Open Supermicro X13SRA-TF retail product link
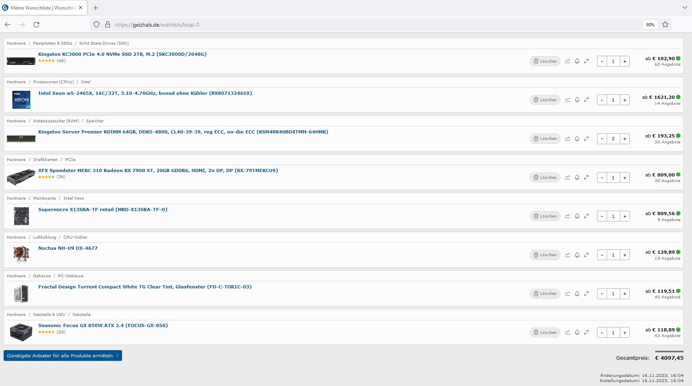Screen dimensions: 692x386 point(103,210)
